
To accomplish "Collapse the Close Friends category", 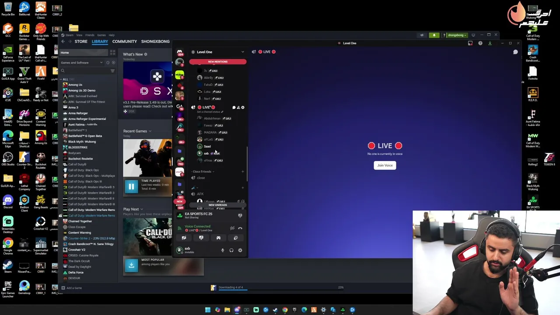I will click(x=202, y=171).
